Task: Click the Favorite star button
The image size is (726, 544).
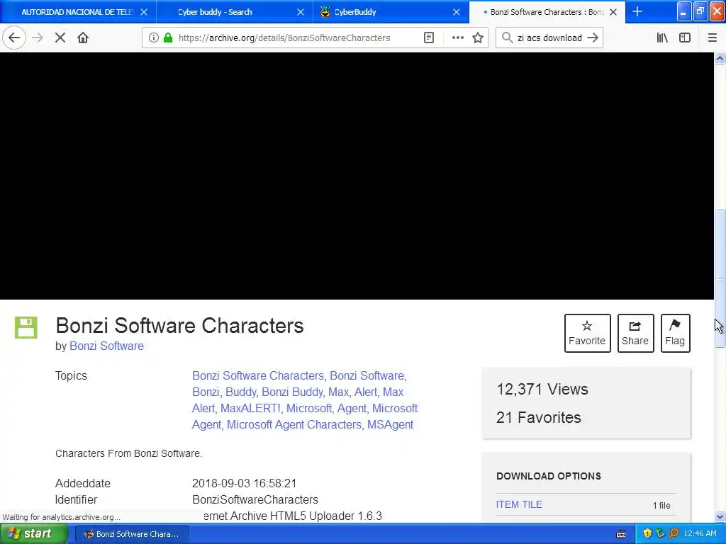Action: [587, 333]
